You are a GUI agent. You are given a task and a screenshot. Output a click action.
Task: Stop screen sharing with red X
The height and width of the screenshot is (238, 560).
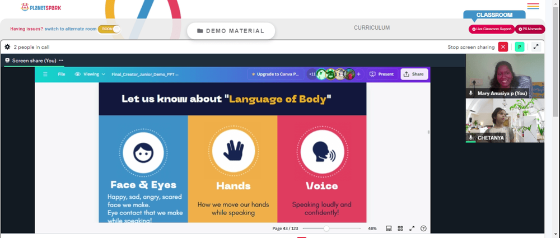503,47
